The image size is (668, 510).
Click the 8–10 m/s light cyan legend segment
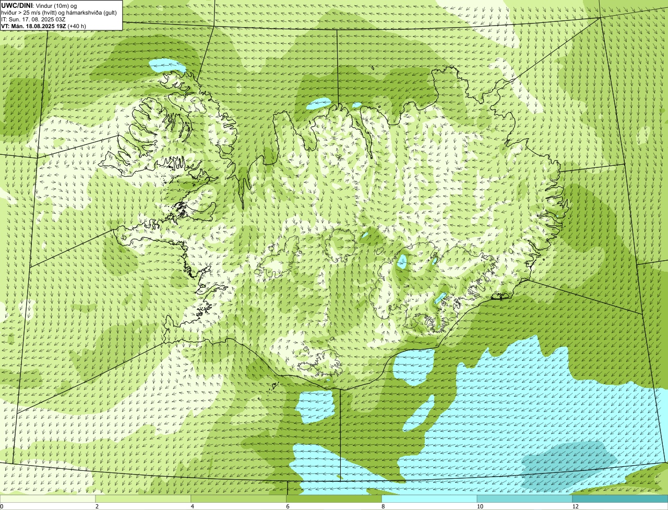click(430, 499)
